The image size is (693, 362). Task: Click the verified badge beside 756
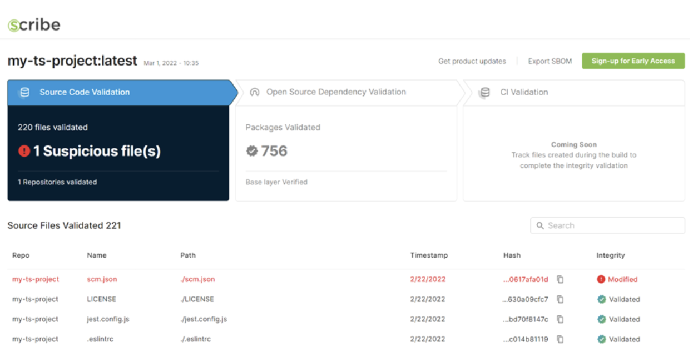tap(252, 151)
